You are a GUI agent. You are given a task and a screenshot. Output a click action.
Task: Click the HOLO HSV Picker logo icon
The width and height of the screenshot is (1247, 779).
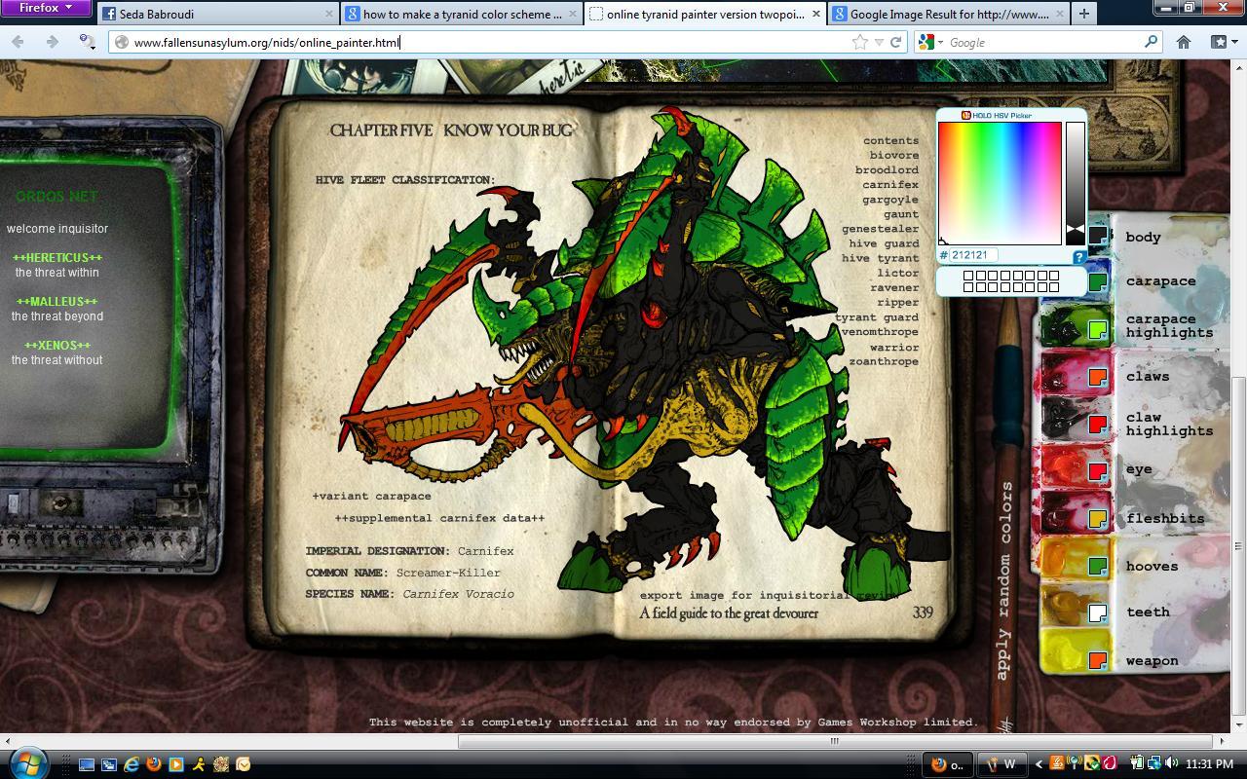965,115
